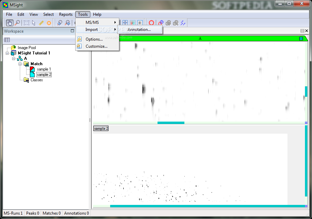
Task: Select the Classes tree label
Action: (x=37, y=80)
